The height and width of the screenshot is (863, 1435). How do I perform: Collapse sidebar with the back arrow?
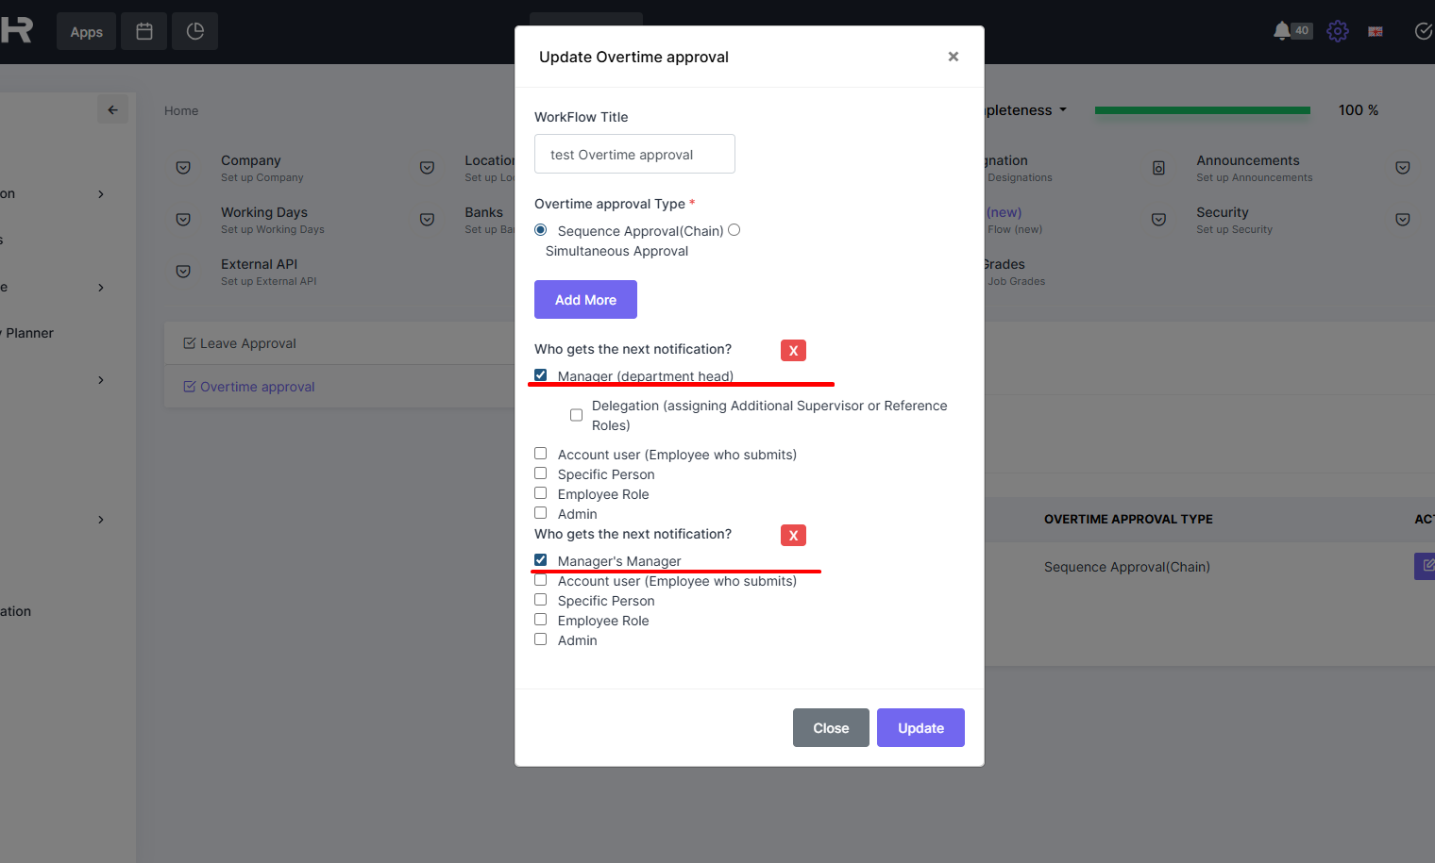click(112, 109)
